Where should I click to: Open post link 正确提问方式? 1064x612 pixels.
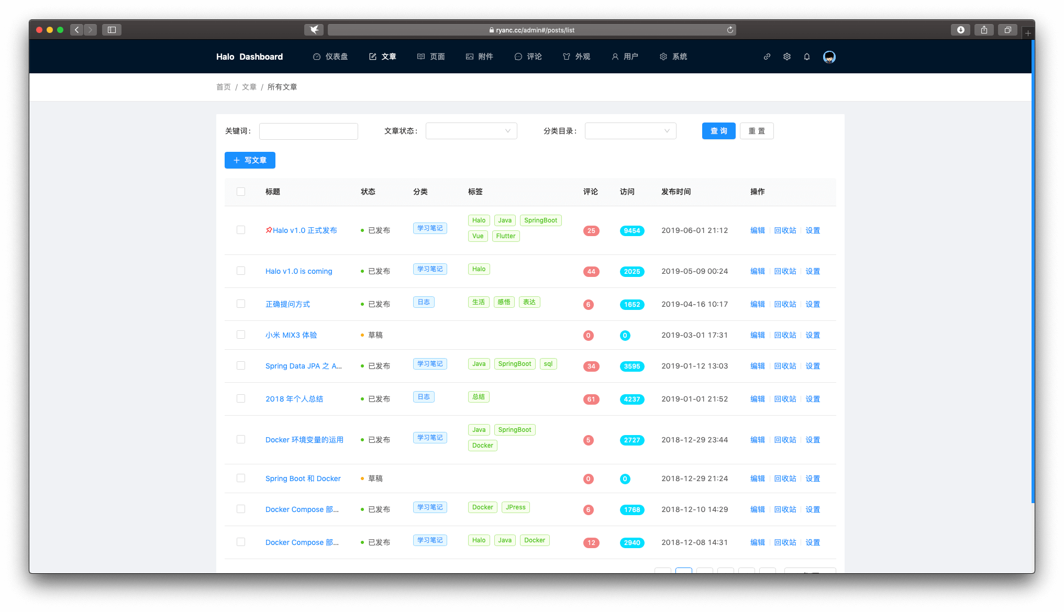287,304
